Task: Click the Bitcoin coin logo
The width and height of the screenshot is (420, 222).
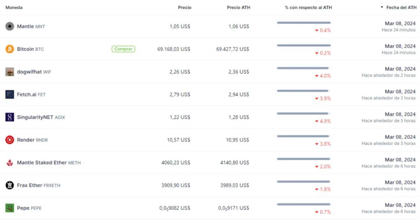Action: (x=9, y=49)
